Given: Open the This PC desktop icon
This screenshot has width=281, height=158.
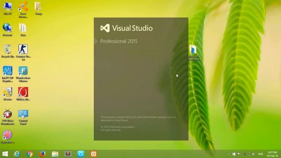Looking at the screenshot, I should click(7, 8).
